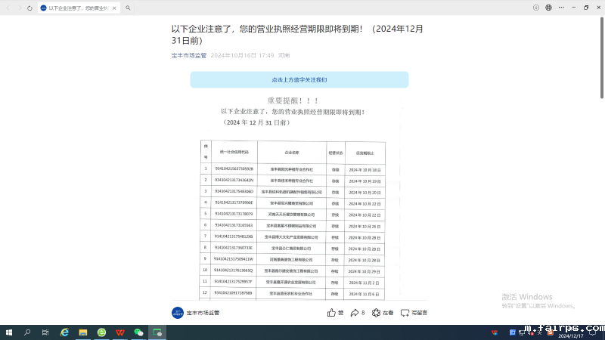This screenshot has width=605, height=340.
Task: Open the taskbar date 2024/12/17
Action: pos(571,336)
